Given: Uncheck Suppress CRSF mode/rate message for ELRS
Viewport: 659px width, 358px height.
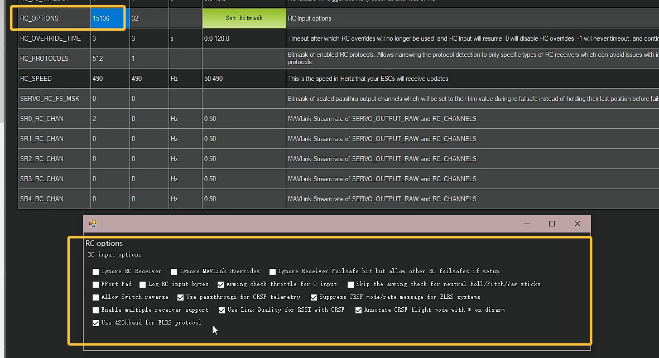Looking at the screenshot, I should [x=314, y=298].
